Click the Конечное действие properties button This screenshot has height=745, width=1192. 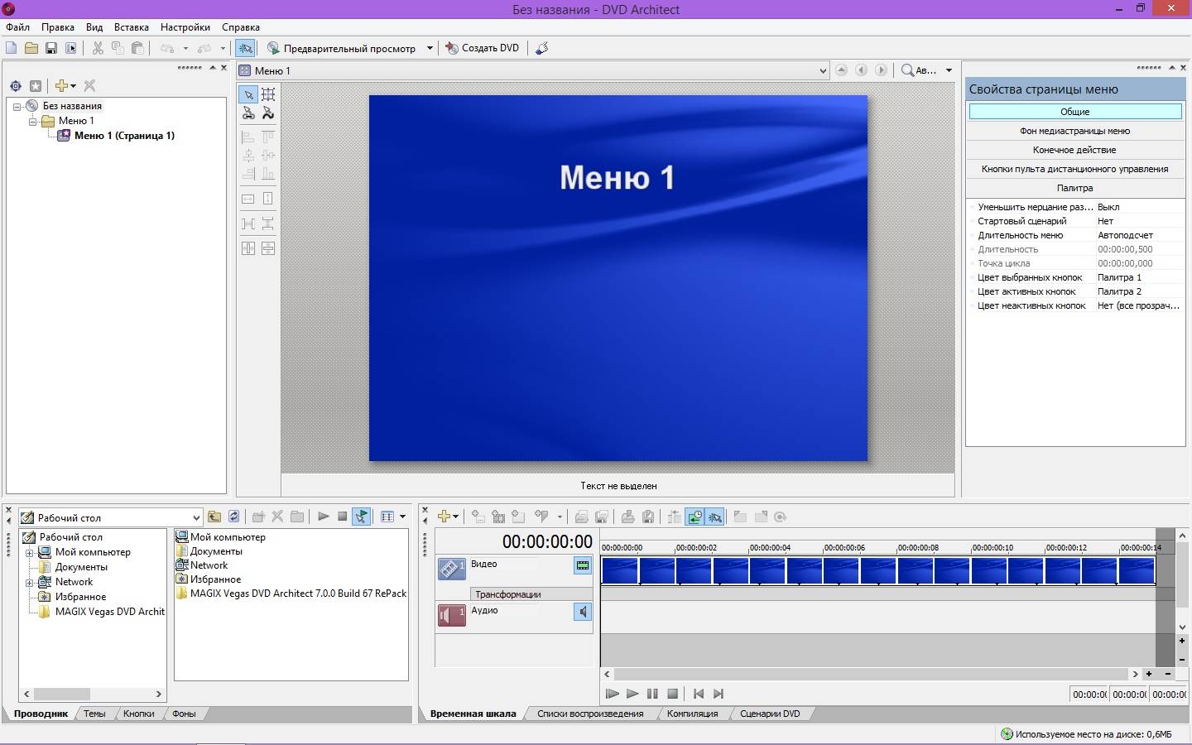[x=1074, y=150]
